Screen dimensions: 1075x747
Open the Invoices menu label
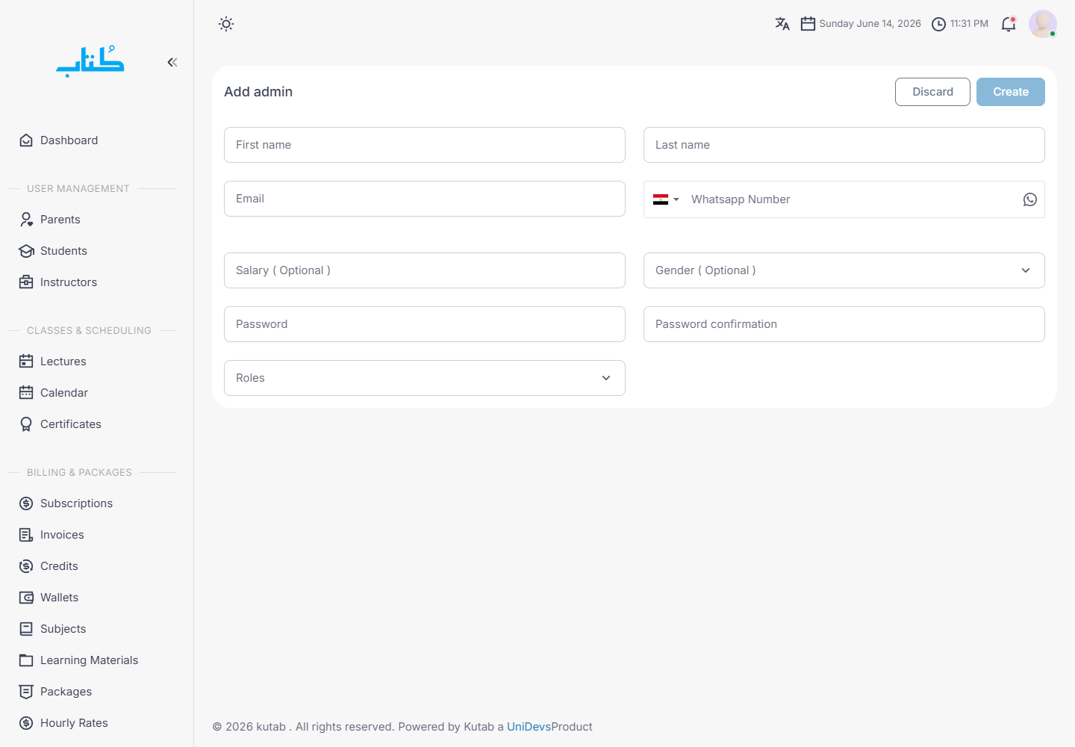[x=62, y=535]
